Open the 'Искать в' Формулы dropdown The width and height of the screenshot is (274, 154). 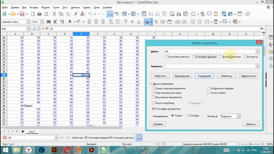tap(238, 116)
